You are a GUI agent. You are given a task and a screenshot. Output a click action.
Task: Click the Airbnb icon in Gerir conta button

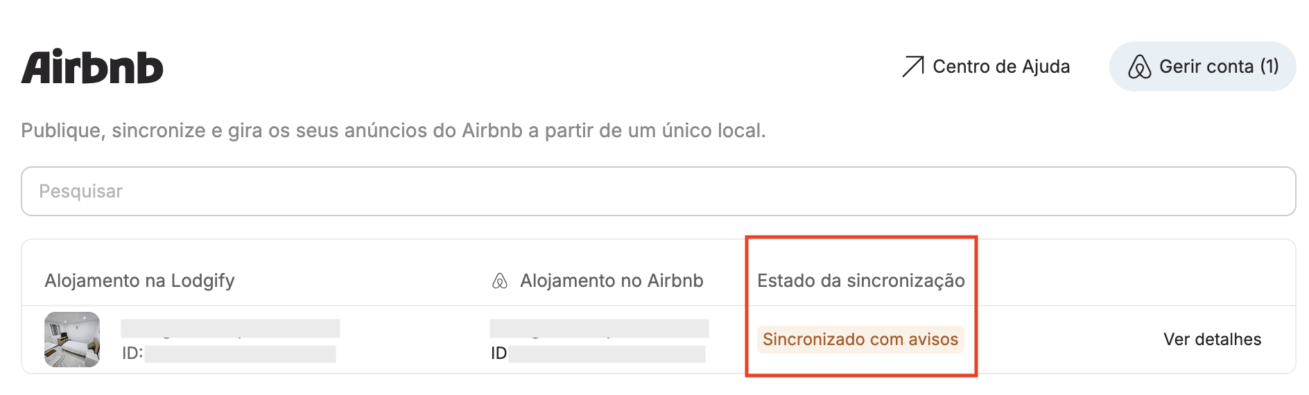coord(1139,67)
